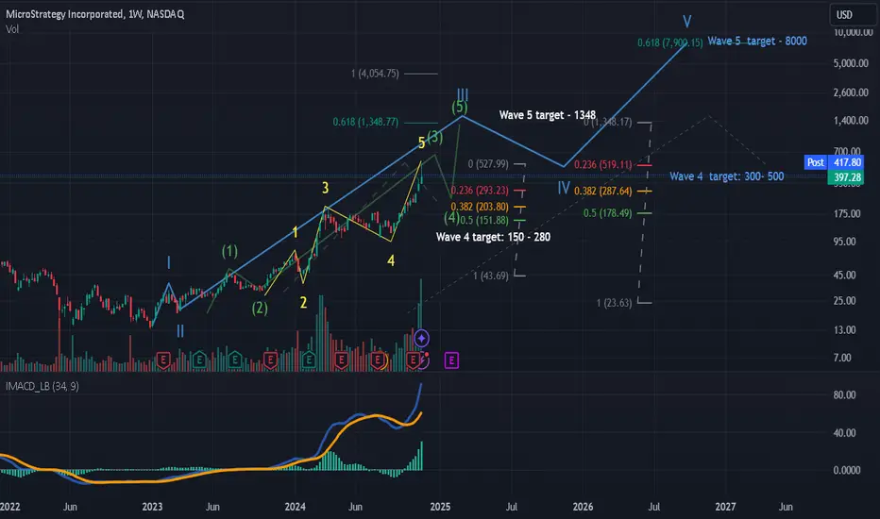
Task: Click the green (1) wave label
Action: point(229,251)
